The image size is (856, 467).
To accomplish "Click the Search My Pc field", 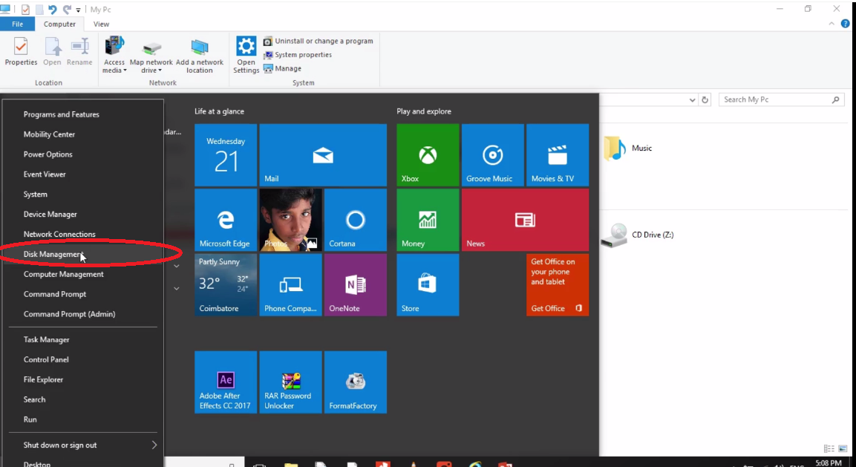I will (x=776, y=99).
